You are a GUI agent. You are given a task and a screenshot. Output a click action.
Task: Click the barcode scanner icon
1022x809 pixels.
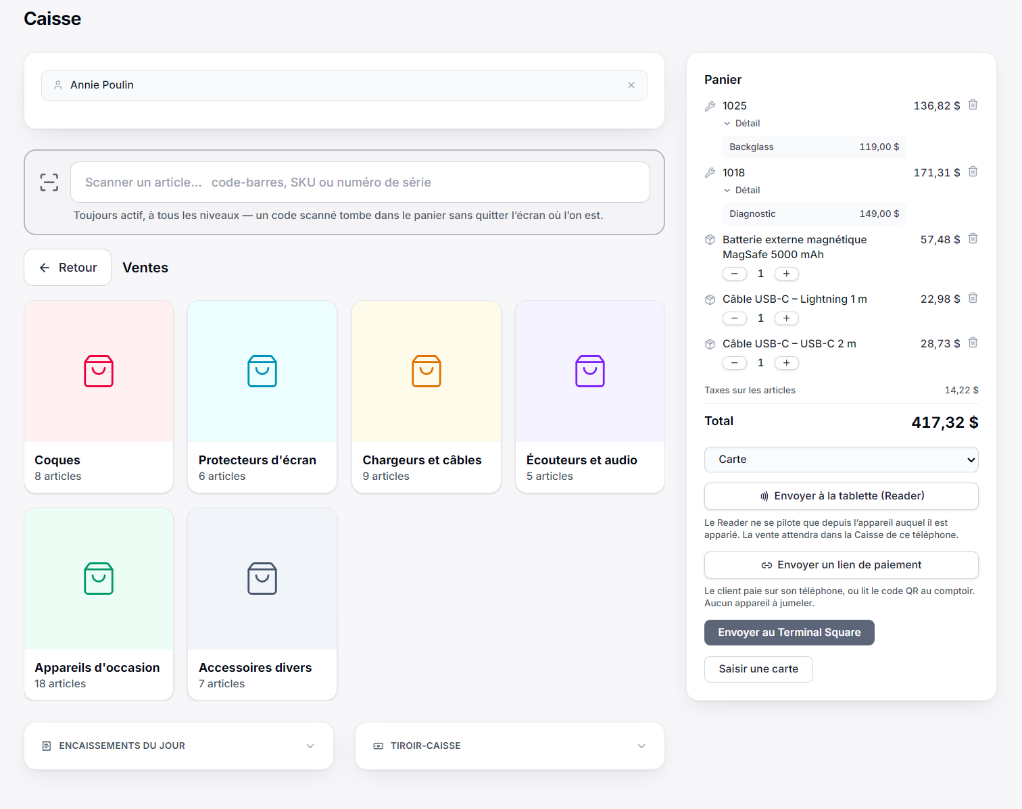pos(49,182)
